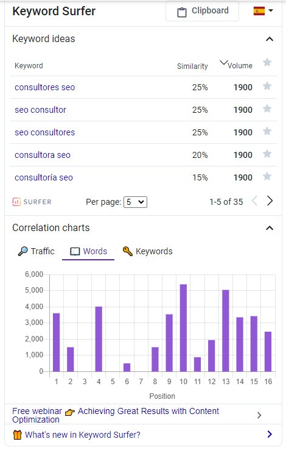Star the 'consultora seo' keyword
This screenshot has height=450, width=286.
pos(267,154)
